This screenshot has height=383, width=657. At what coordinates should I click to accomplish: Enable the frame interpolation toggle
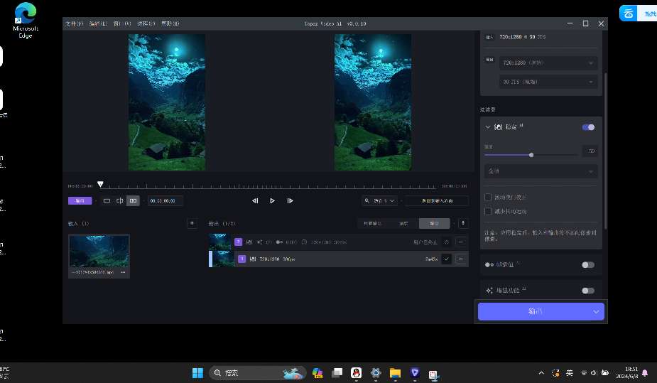coord(588,265)
